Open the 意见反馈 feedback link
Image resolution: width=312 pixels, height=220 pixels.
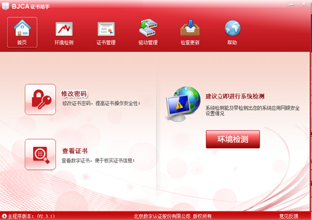tap(288, 216)
